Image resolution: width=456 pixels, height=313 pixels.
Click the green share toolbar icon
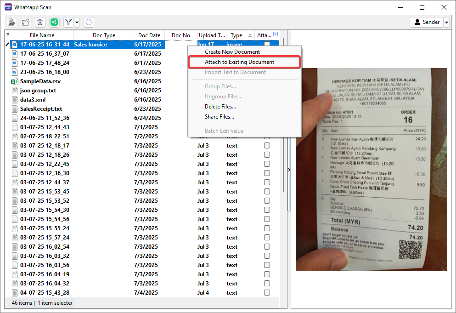click(54, 22)
